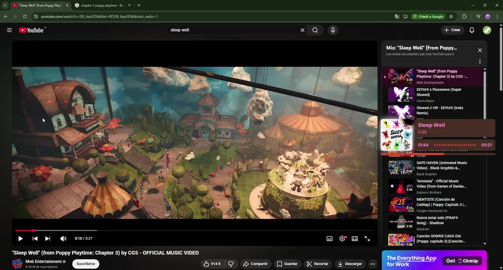The width and height of the screenshot is (503, 270).
Task: Open YouTube notifications bell
Action: [472, 30]
